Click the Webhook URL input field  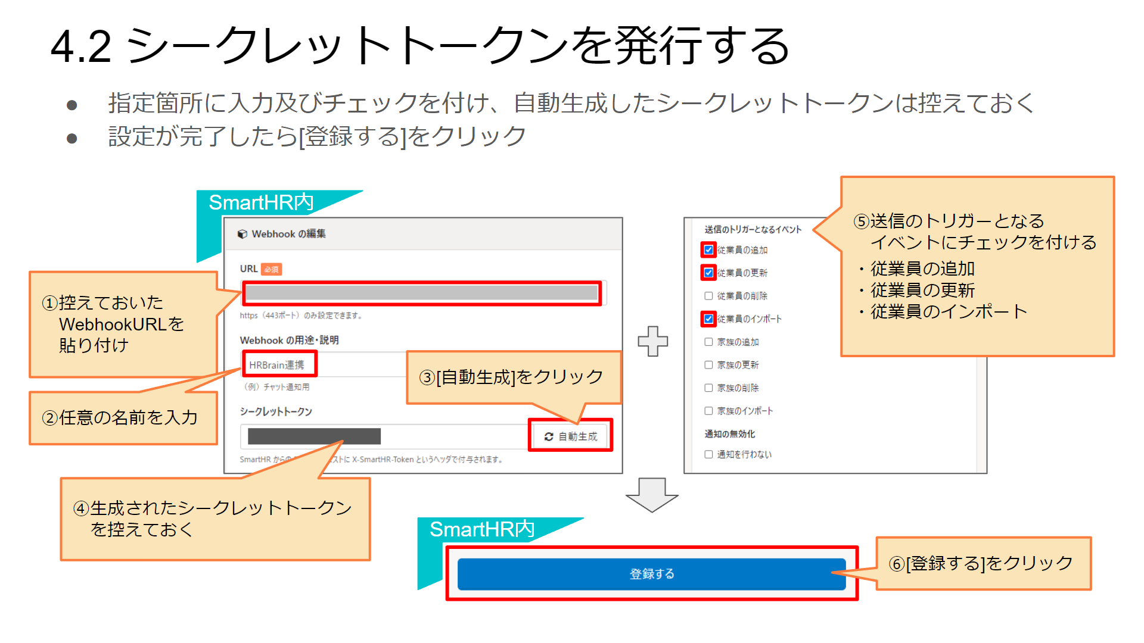(x=424, y=293)
